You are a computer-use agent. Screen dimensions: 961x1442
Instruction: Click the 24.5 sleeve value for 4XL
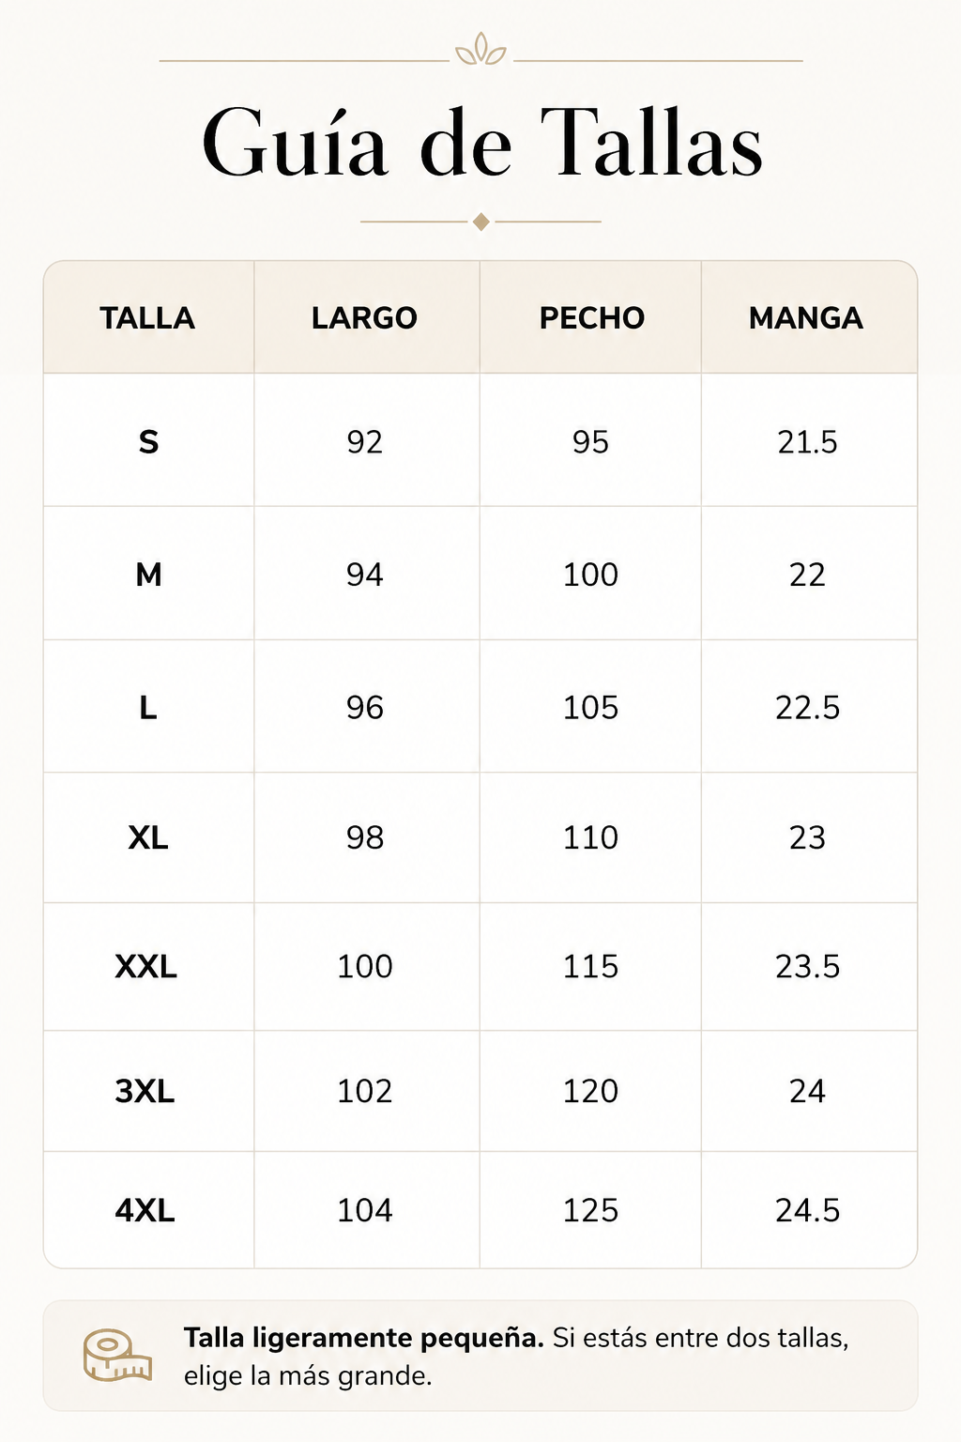807,1210
